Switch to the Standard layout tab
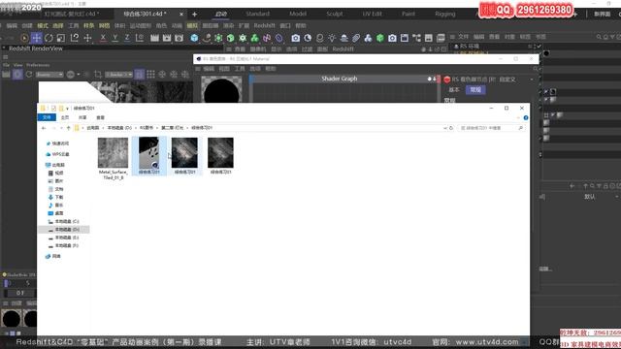The width and height of the screenshot is (621, 349). pyautogui.click(x=257, y=14)
